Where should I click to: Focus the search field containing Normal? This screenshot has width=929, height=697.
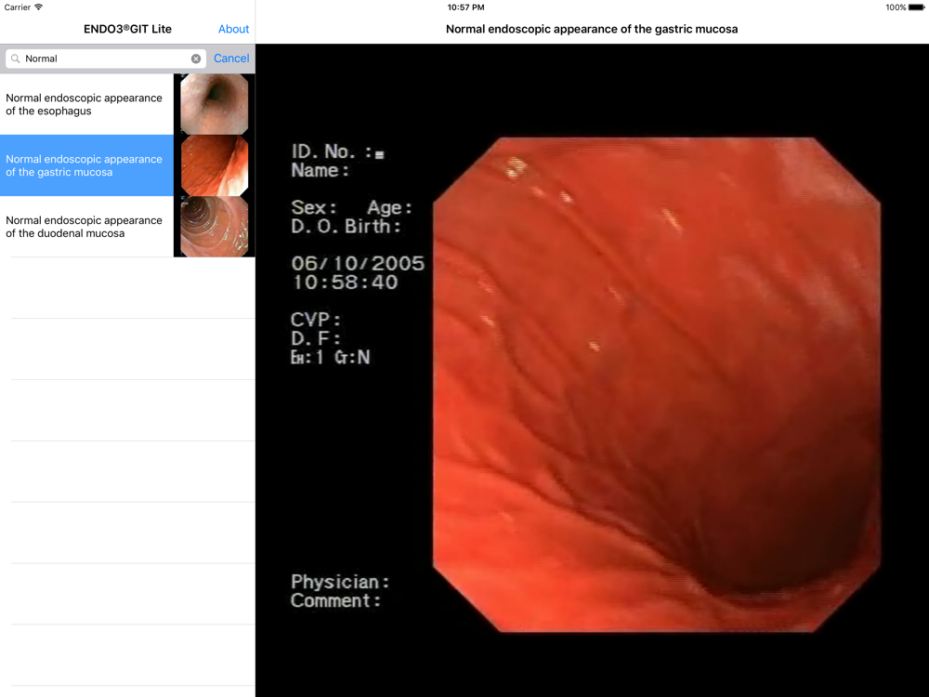click(x=106, y=59)
